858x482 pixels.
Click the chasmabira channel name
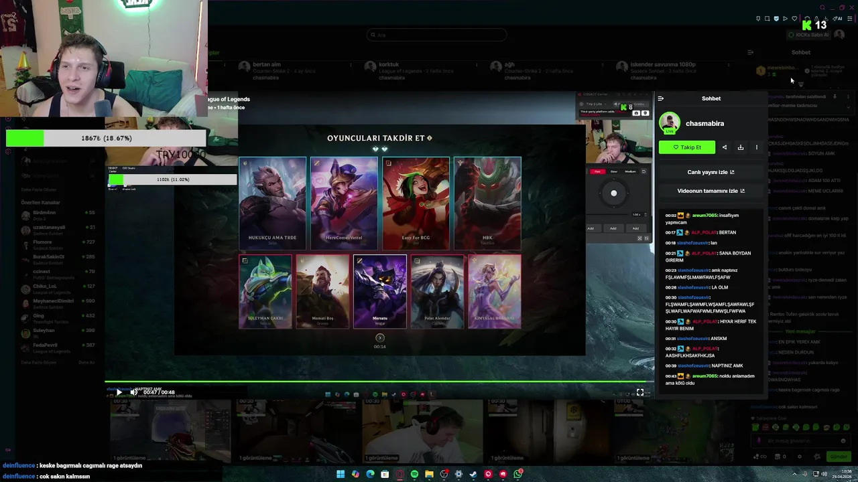(704, 123)
